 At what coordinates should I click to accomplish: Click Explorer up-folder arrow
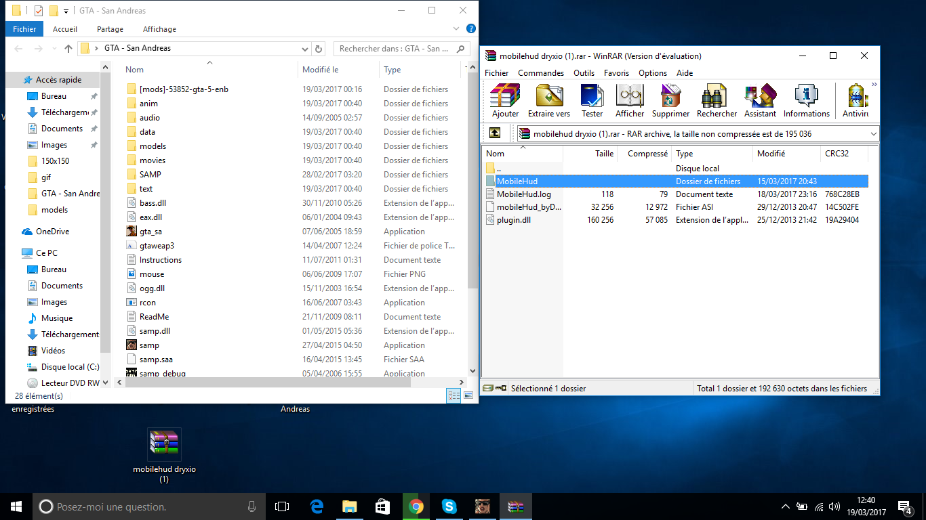coord(68,49)
